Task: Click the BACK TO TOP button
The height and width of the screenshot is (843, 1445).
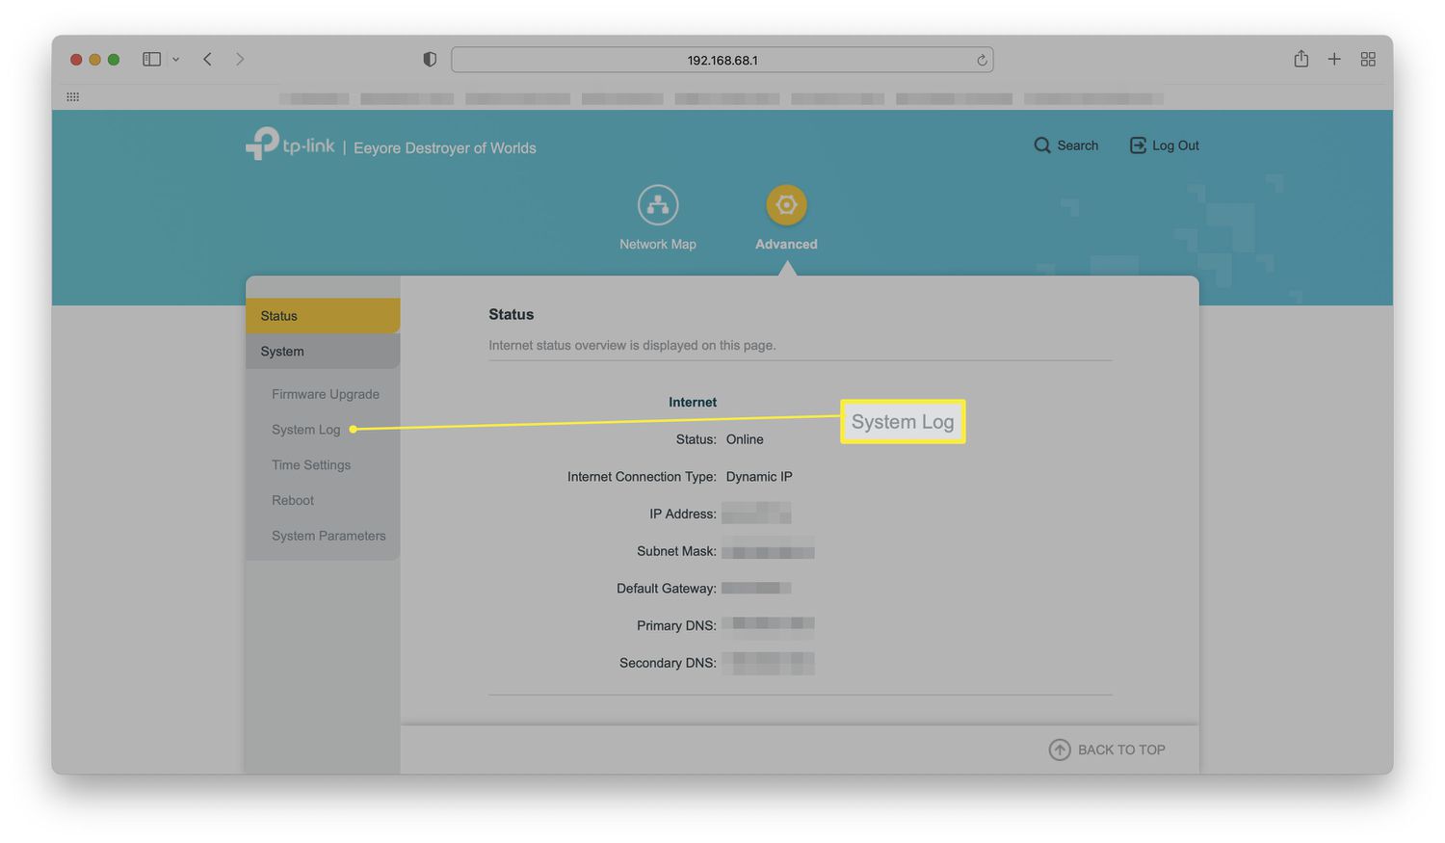Action: tap(1107, 750)
